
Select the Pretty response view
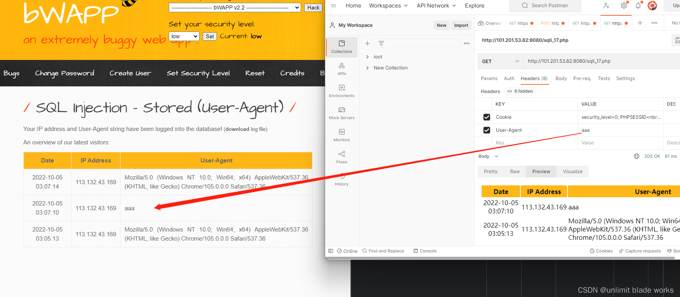click(x=491, y=172)
